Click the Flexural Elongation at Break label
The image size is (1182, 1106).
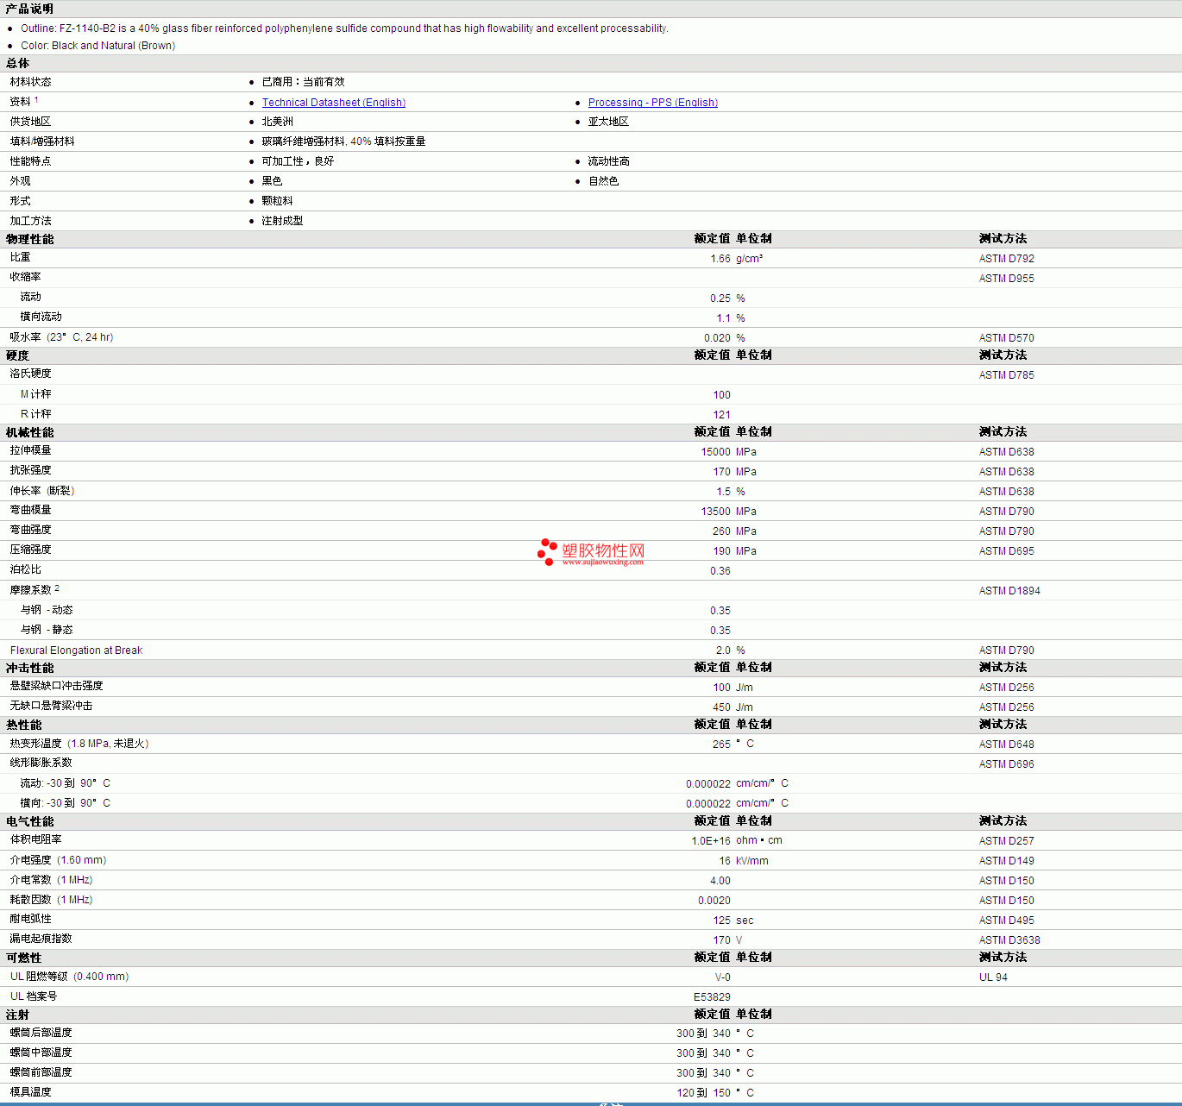point(76,650)
